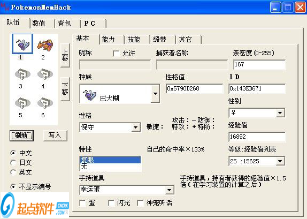Select empty party slot 6
The width and height of the screenshot is (307, 219).
[x=45, y=103]
